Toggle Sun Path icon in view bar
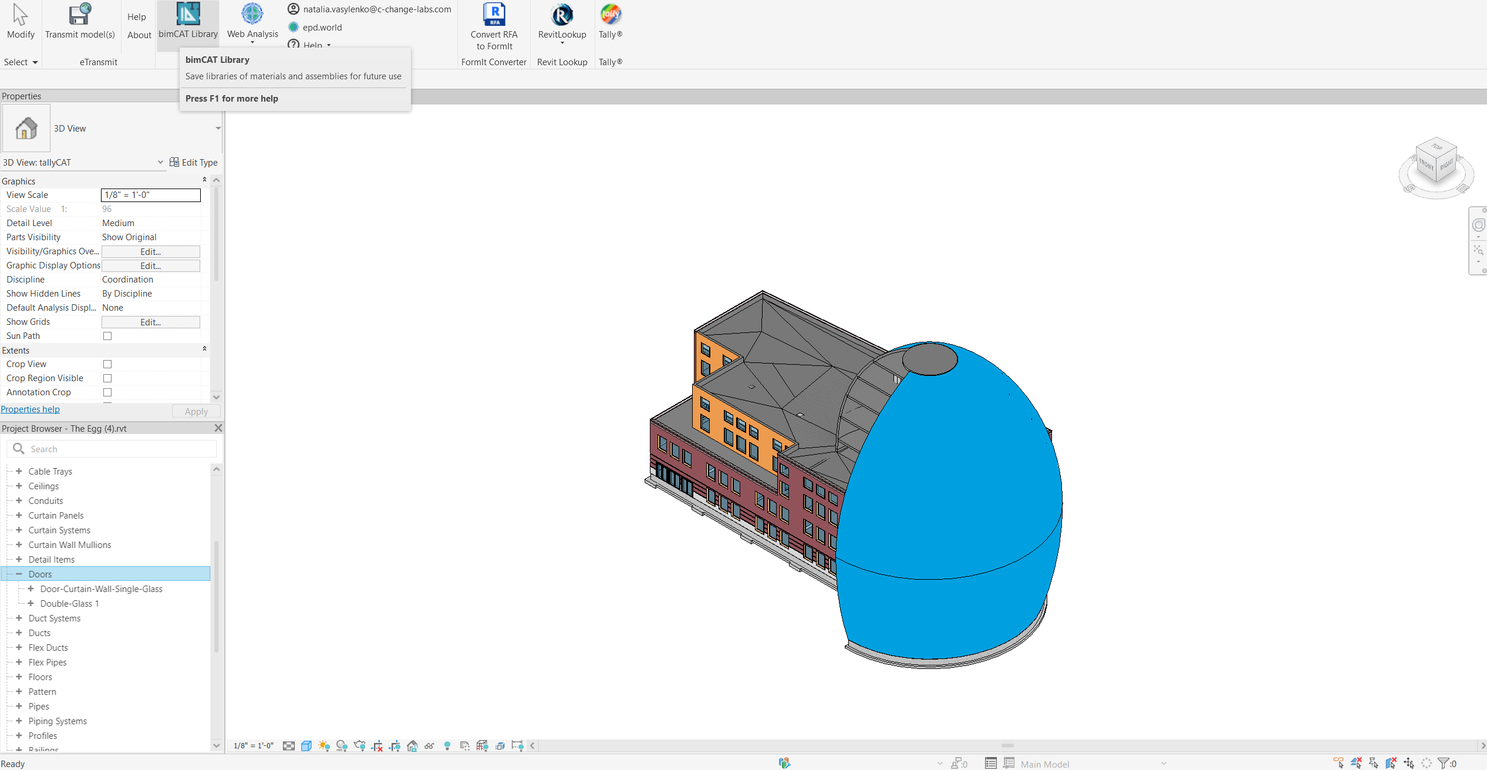This screenshot has height=770, width=1487. (x=324, y=746)
